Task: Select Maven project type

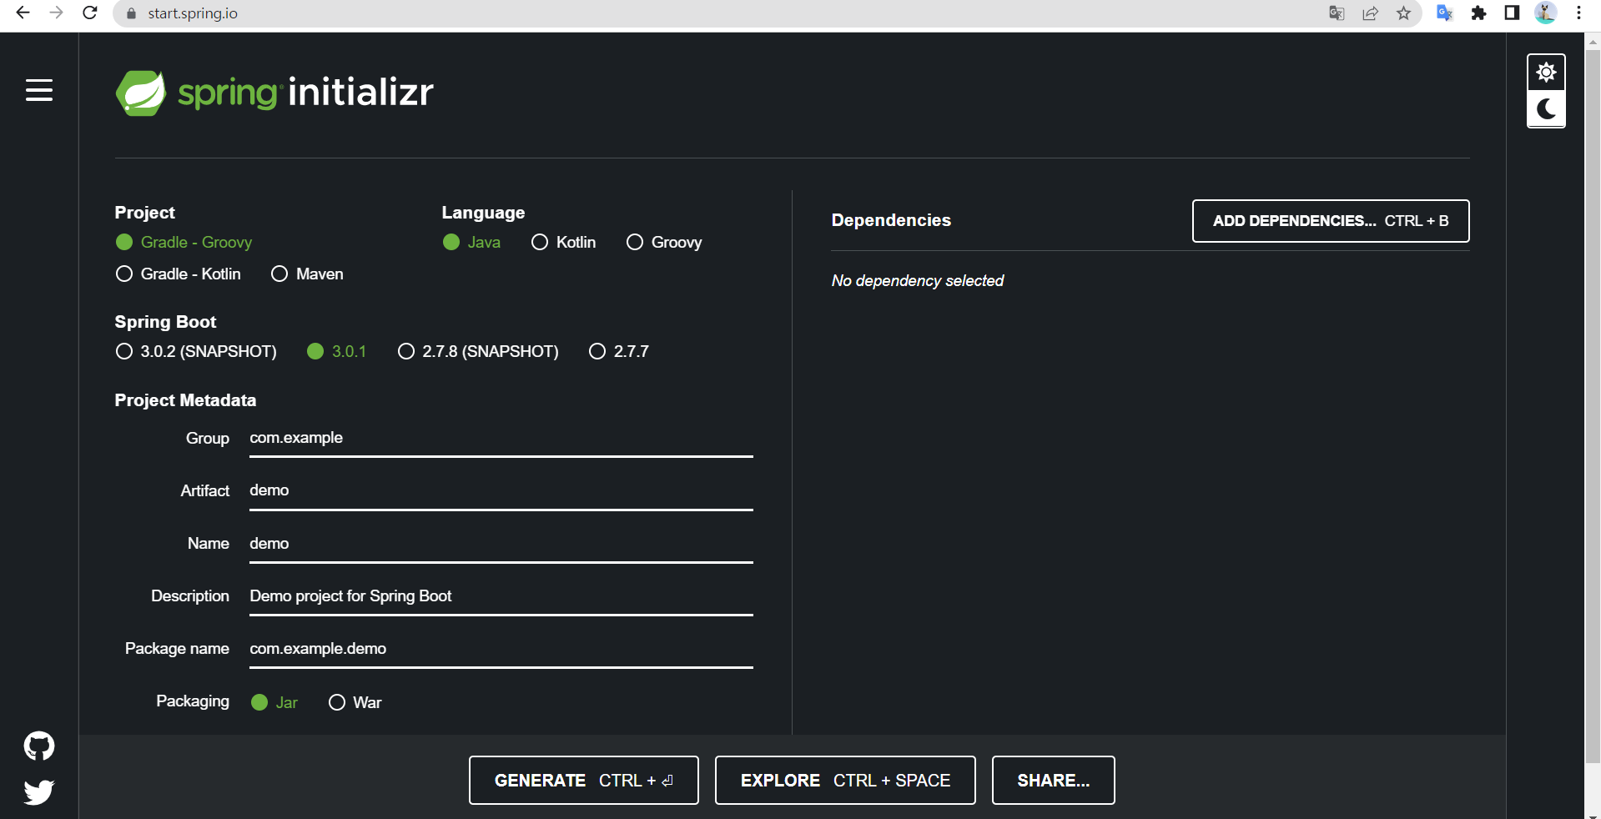Action: click(307, 274)
